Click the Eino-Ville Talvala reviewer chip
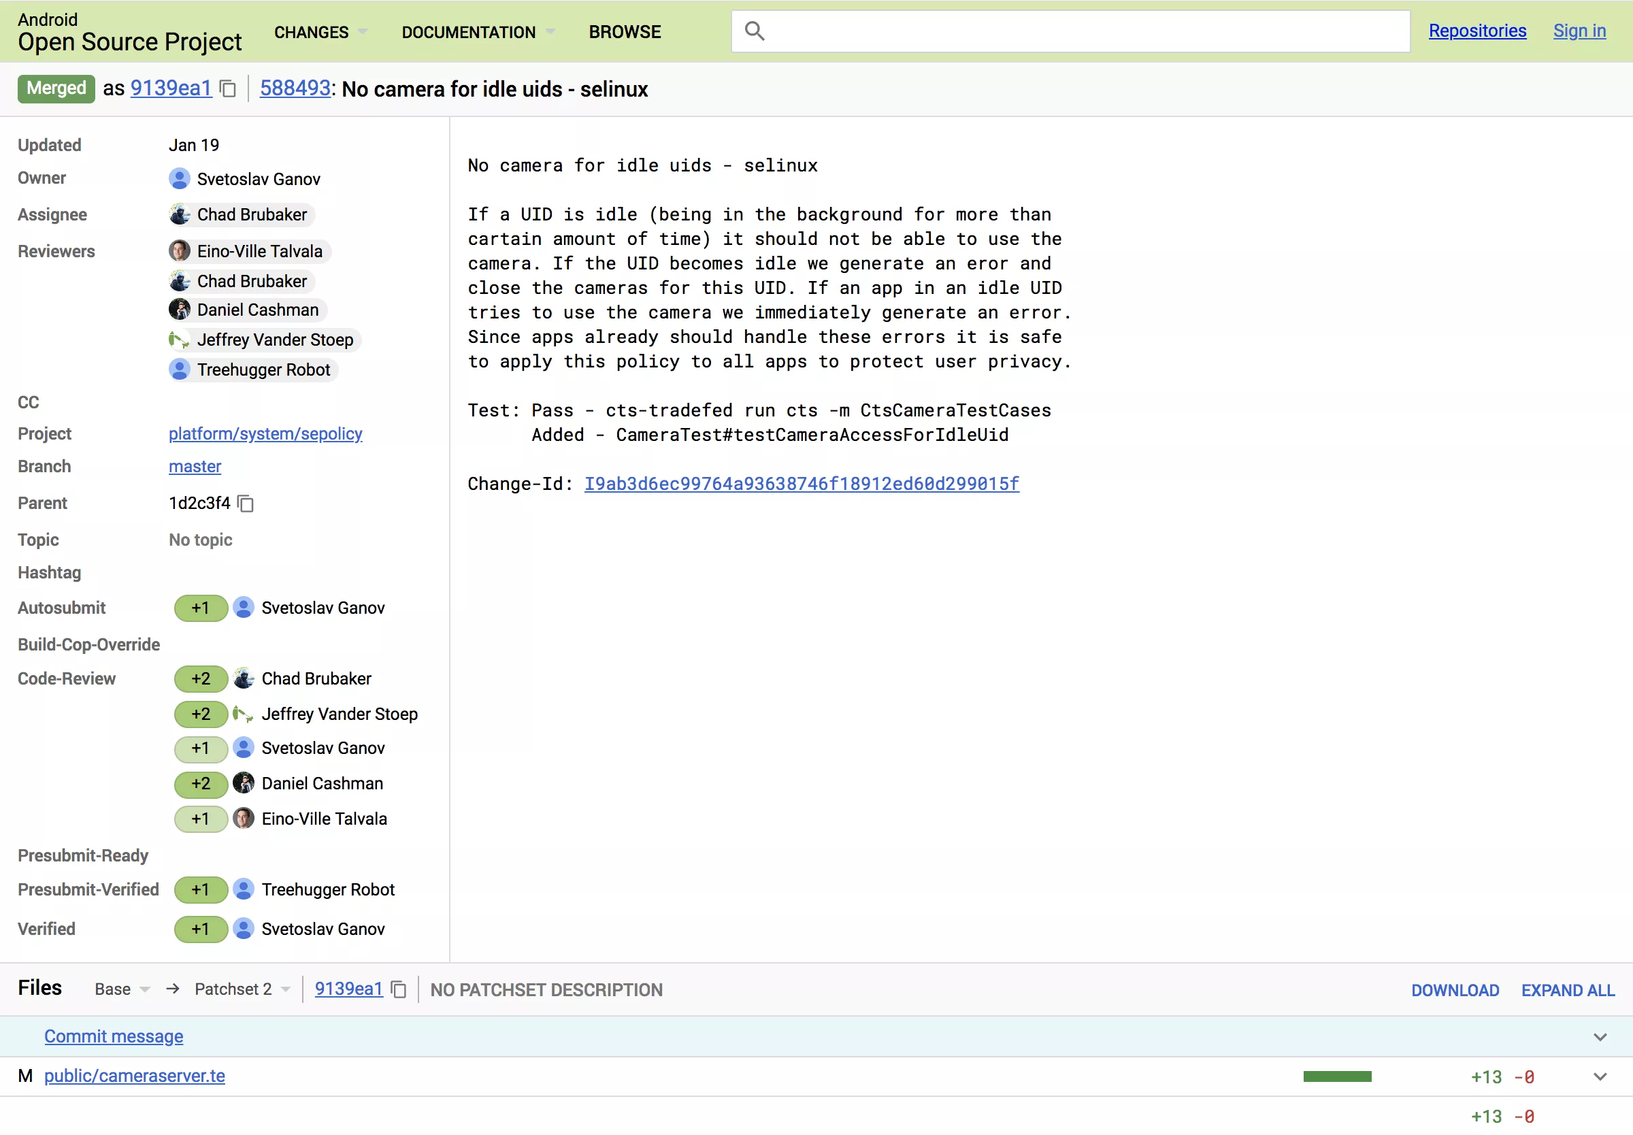 (x=250, y=251)
